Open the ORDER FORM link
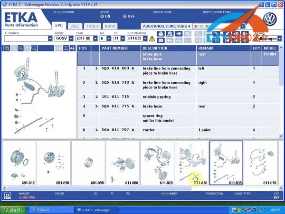Screen dimensions: 285x214 point(162,12)
